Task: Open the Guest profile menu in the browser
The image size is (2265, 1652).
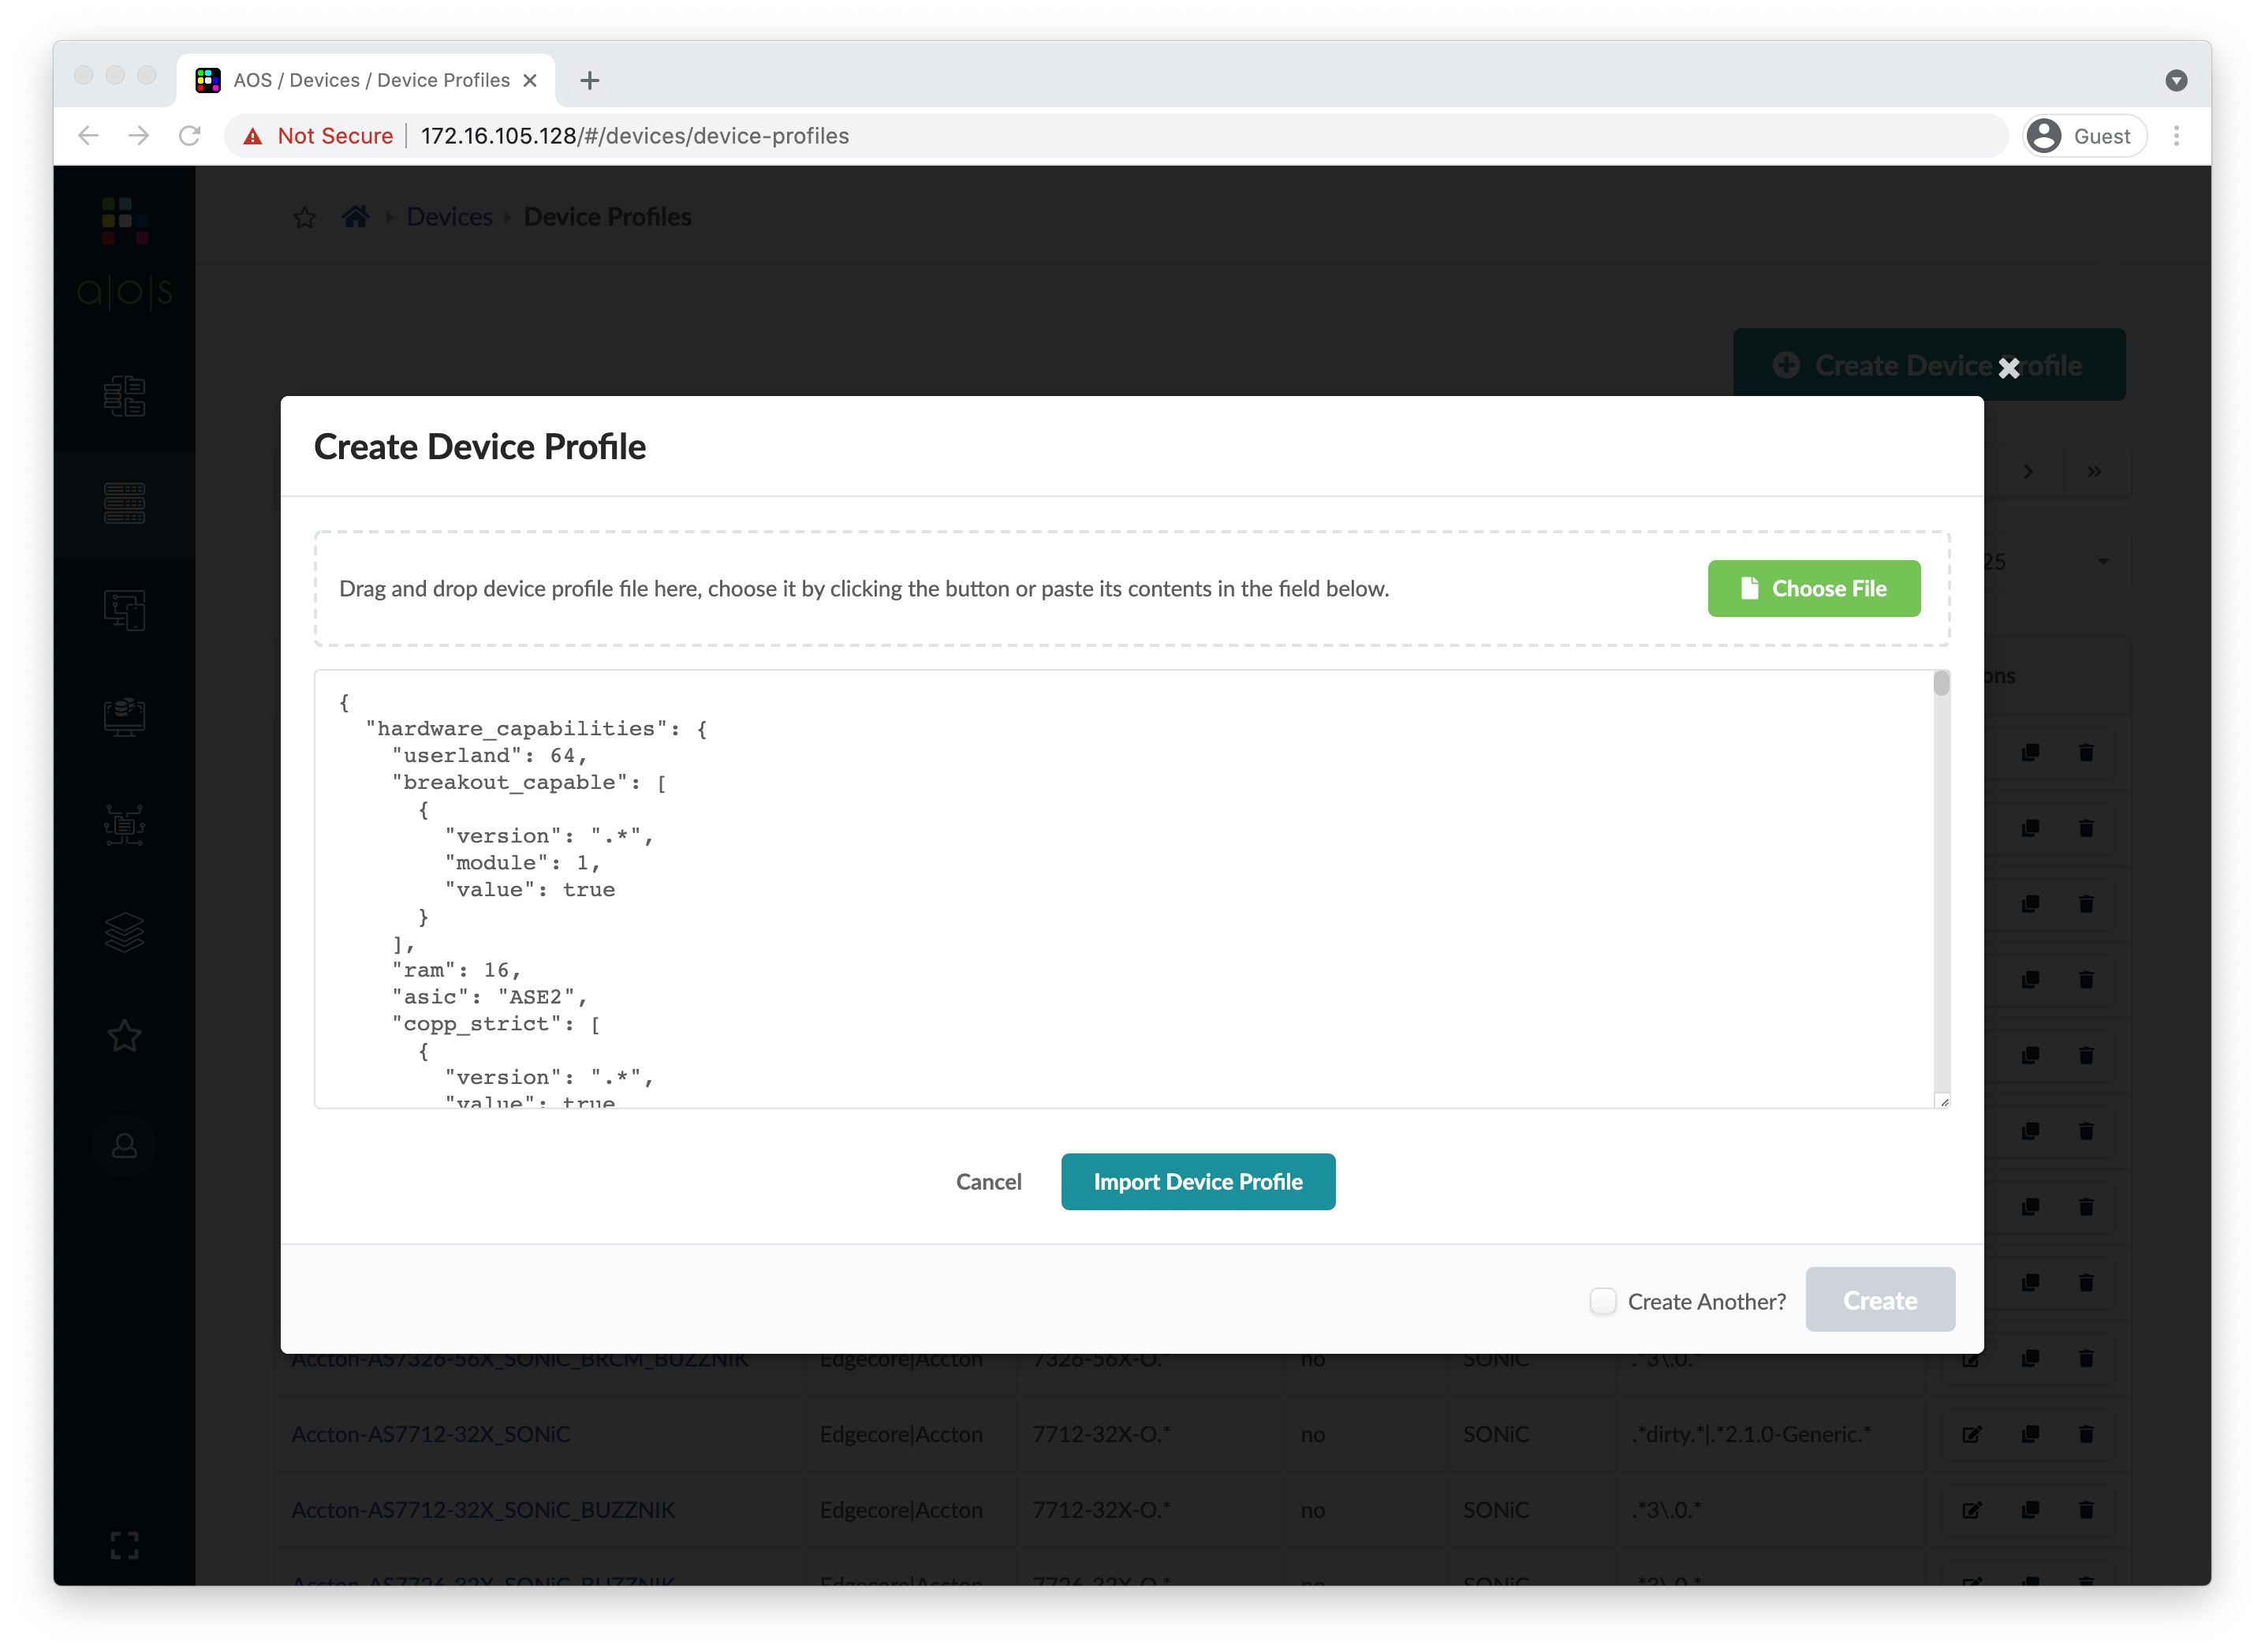Action: click(2083, 135)
